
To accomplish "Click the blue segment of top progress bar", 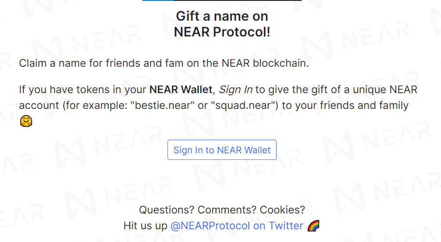I will click(x=158, y=0).
